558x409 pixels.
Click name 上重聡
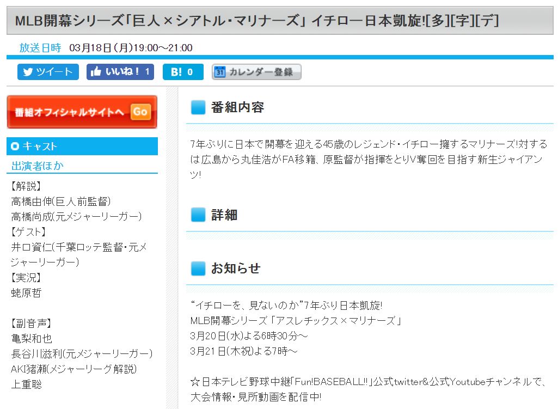point(26,384)
